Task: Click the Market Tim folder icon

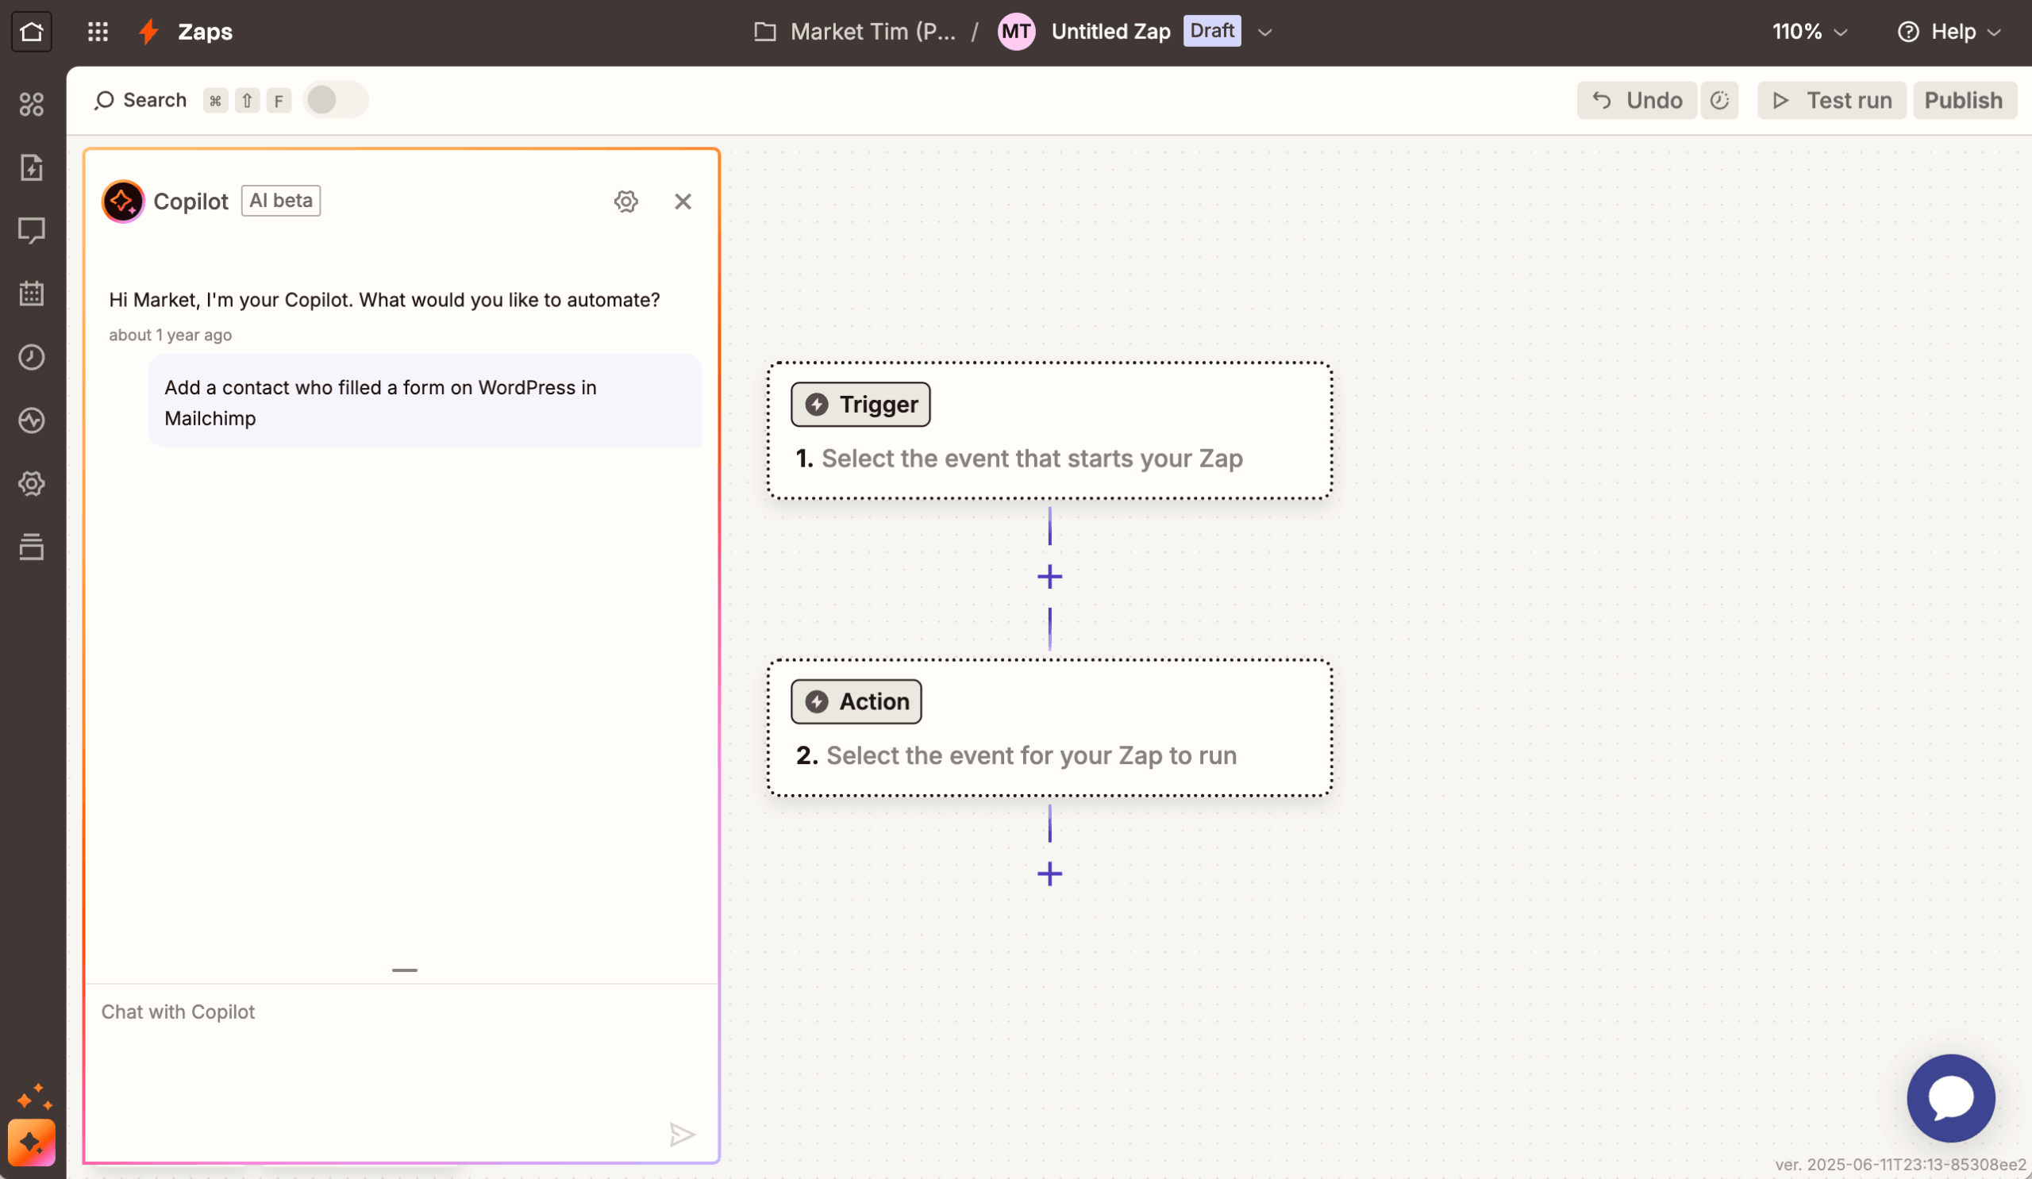Action: click(765, 32)
